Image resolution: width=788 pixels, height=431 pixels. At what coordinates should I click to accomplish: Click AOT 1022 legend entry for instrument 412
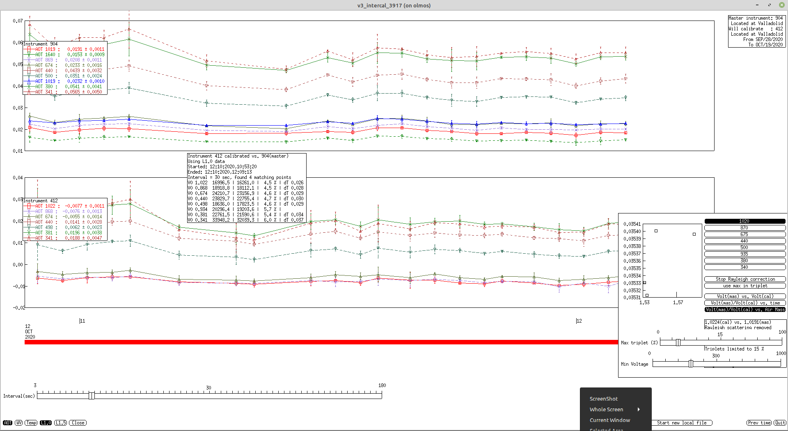click(65, 206)
